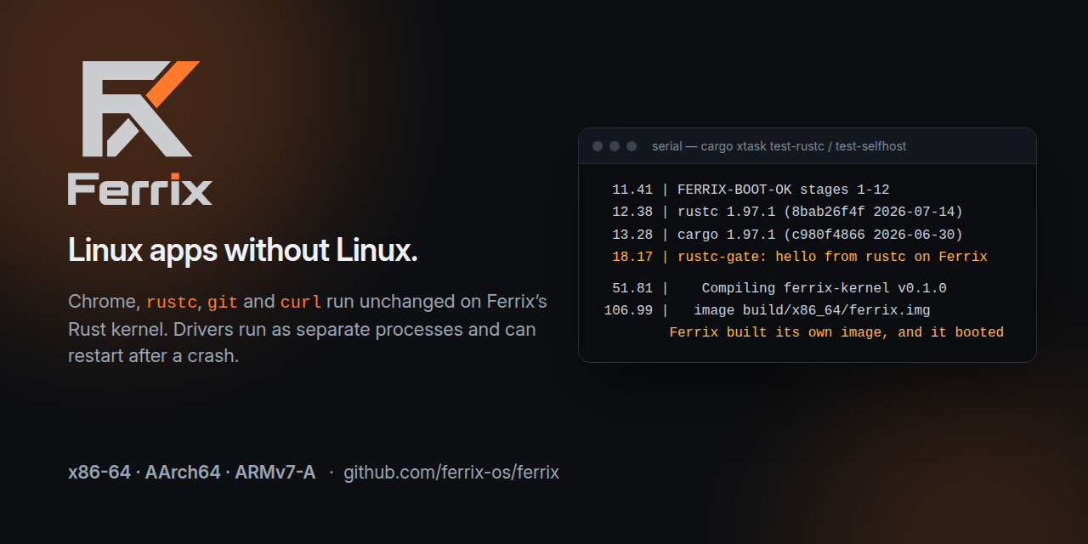This screenshot has width=1088, height=544.
Task: Click the headline 'Linux apps without Linux.'
Action: tap(243, 251)
